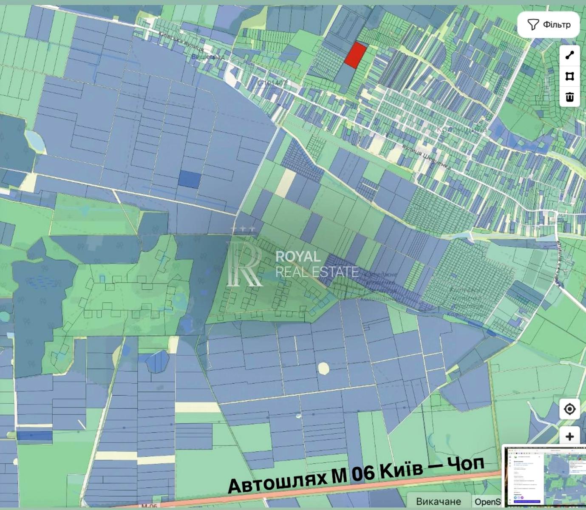Select the dark blue strip parcel bottom-left
The image size is (586, 510).
(x=34, y=436)
